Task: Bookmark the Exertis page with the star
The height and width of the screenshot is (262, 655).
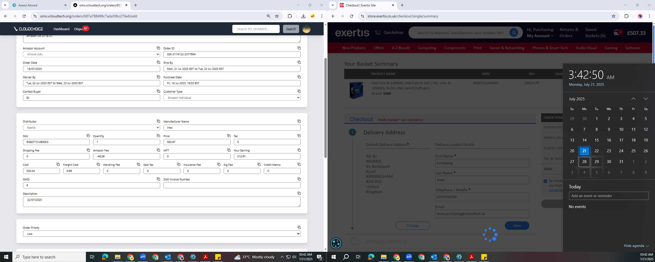Action: [613, 16]
